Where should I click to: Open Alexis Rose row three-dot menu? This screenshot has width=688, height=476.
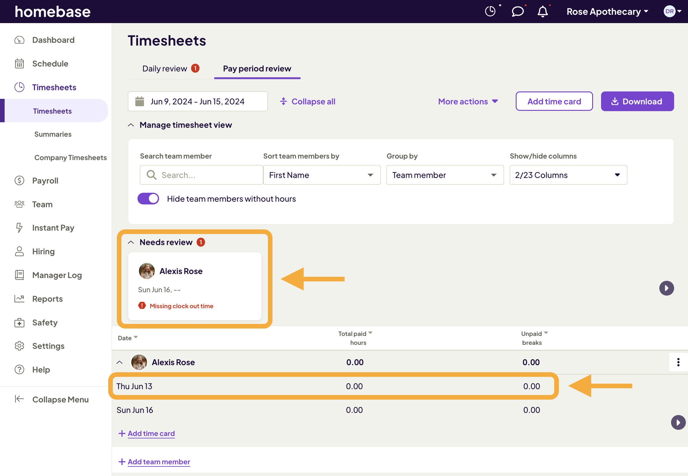678,362
